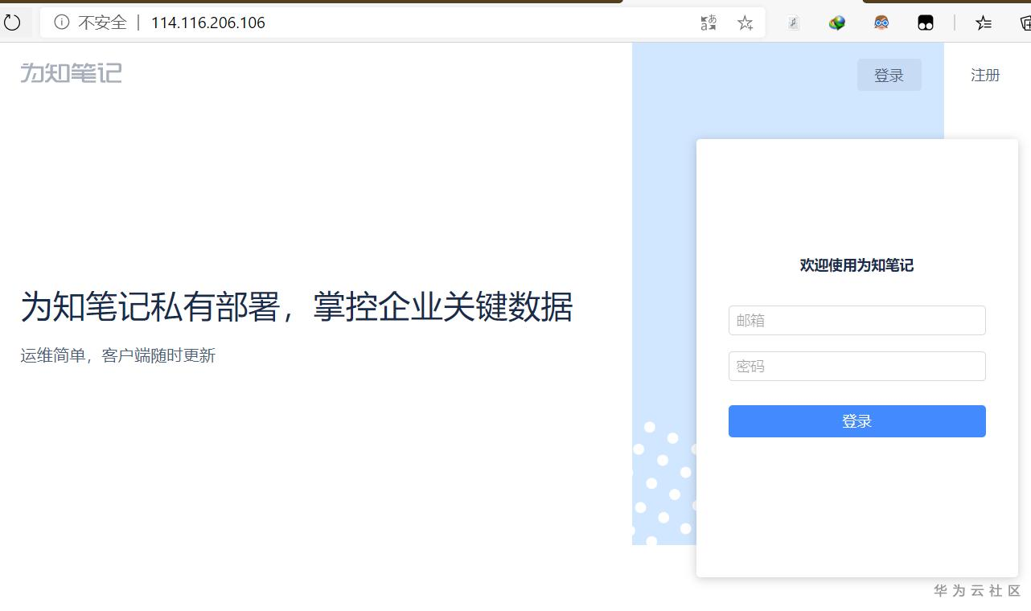This screenshot has height=611, width=1031.
Task: Select the address bar URL
Action: click(x=206, y=23)
